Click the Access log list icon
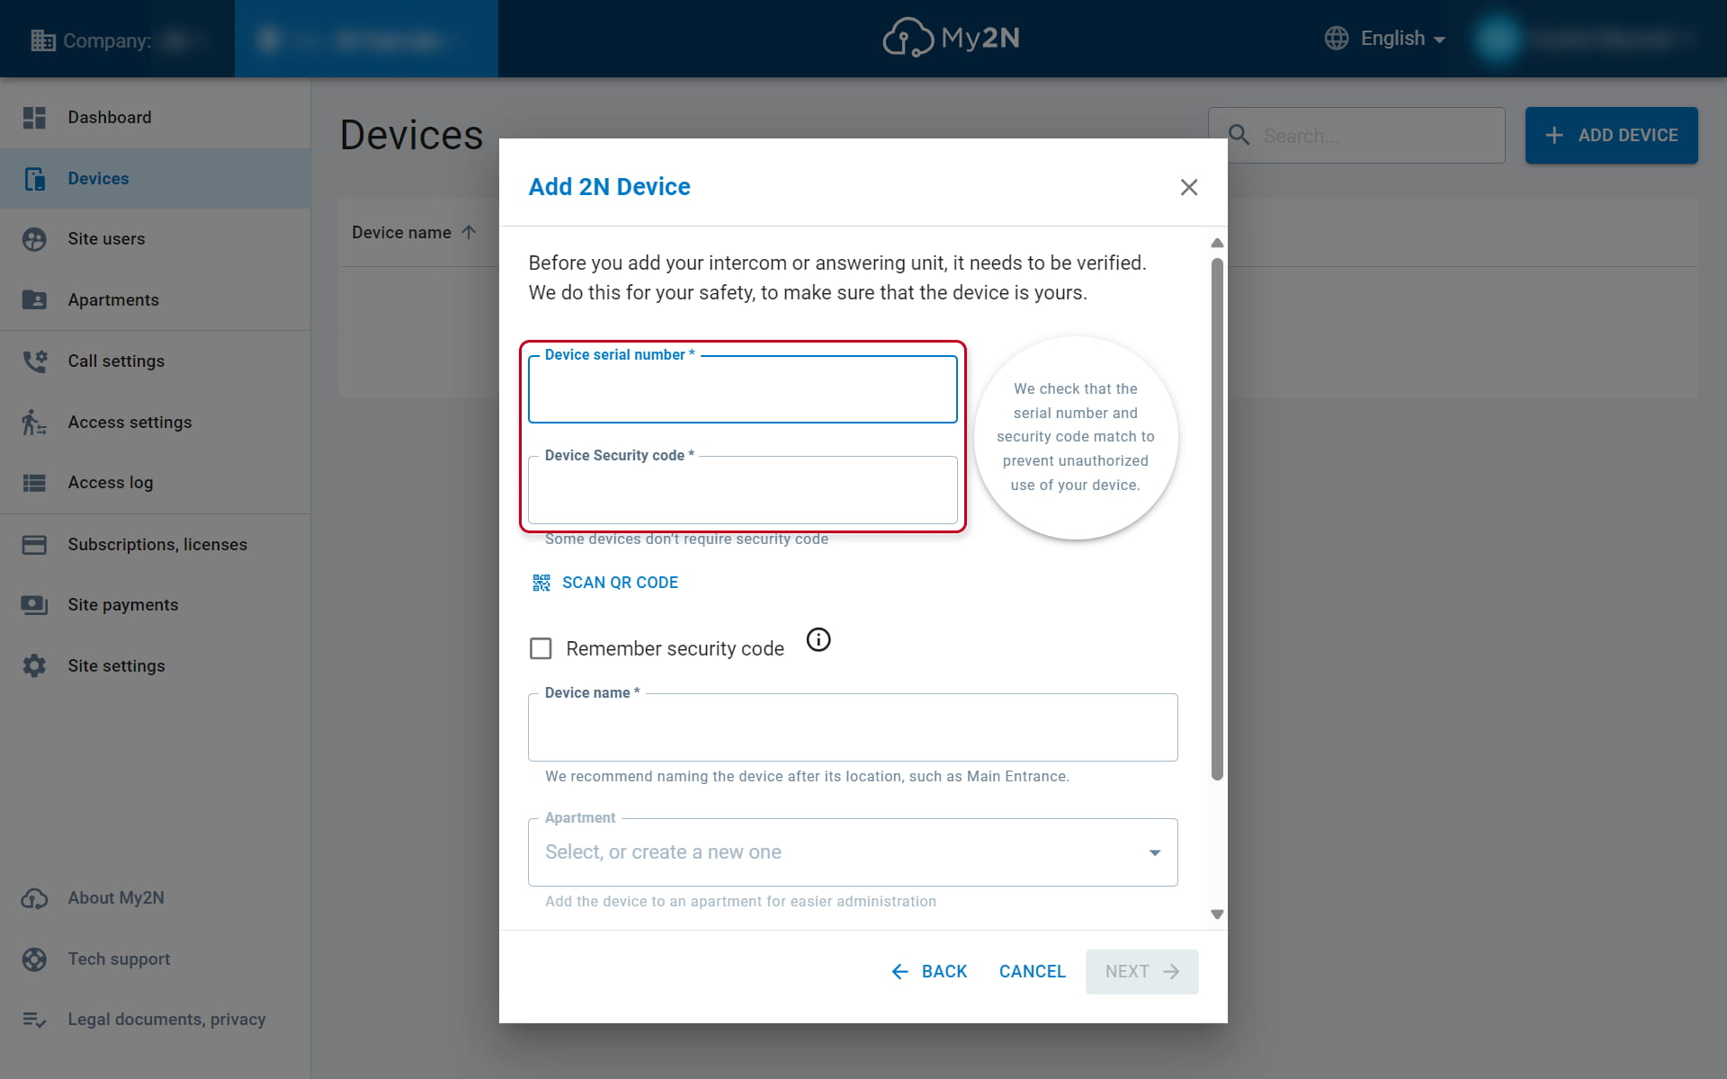The width and height of the screenshot is (1727, 1079). (34, 483)
